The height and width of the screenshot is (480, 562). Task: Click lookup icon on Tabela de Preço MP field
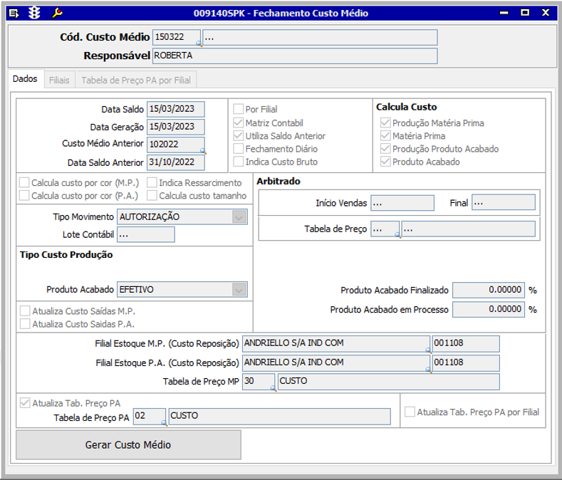pyautogui.click(x=273, y=388)
